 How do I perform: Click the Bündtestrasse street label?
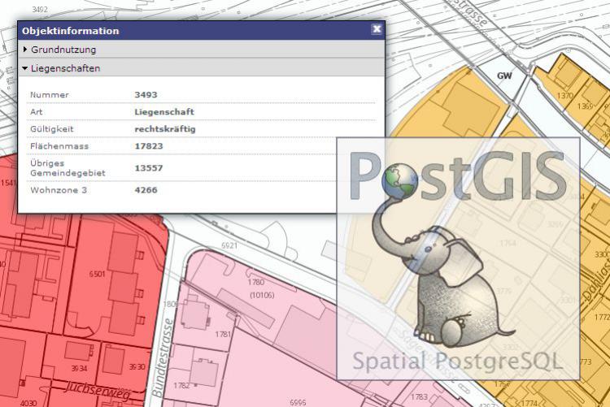coord(163,358)
